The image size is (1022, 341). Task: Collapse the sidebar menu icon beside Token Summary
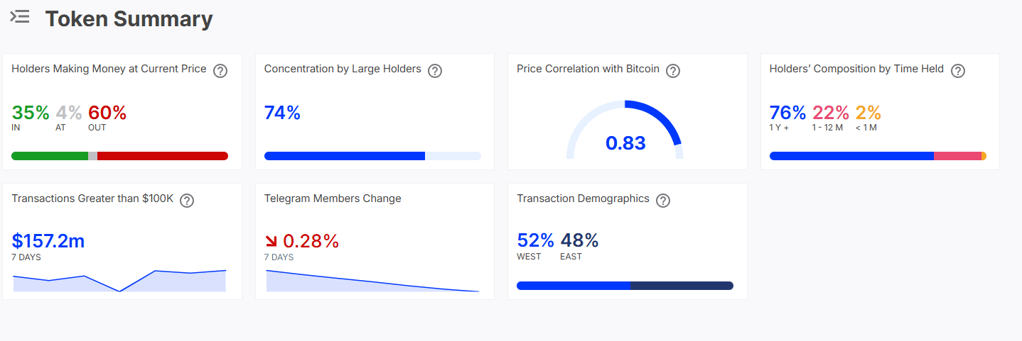tap(20, 17)
